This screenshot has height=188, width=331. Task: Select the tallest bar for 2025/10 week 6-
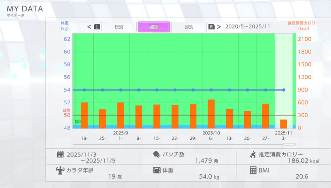point(211,114)
